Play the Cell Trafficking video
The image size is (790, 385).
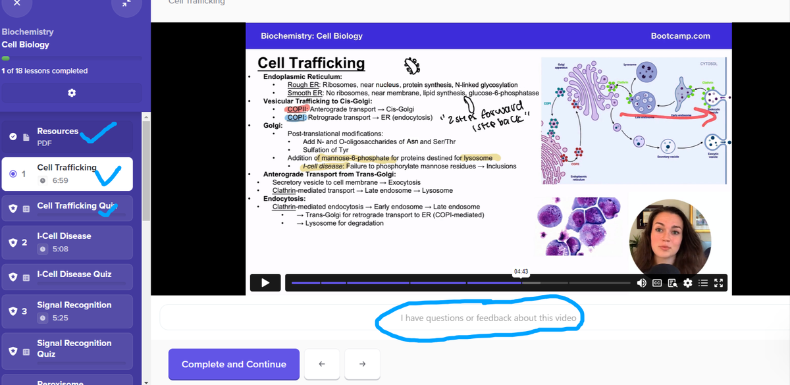[265, 283]
